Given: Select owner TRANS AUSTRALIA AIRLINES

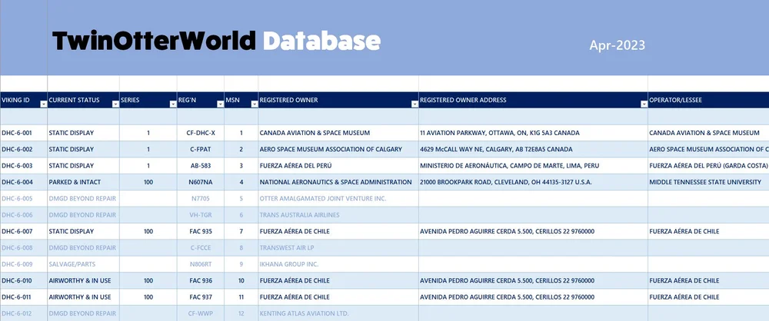Looking at the screenshot, I should [x=338, y=215].
